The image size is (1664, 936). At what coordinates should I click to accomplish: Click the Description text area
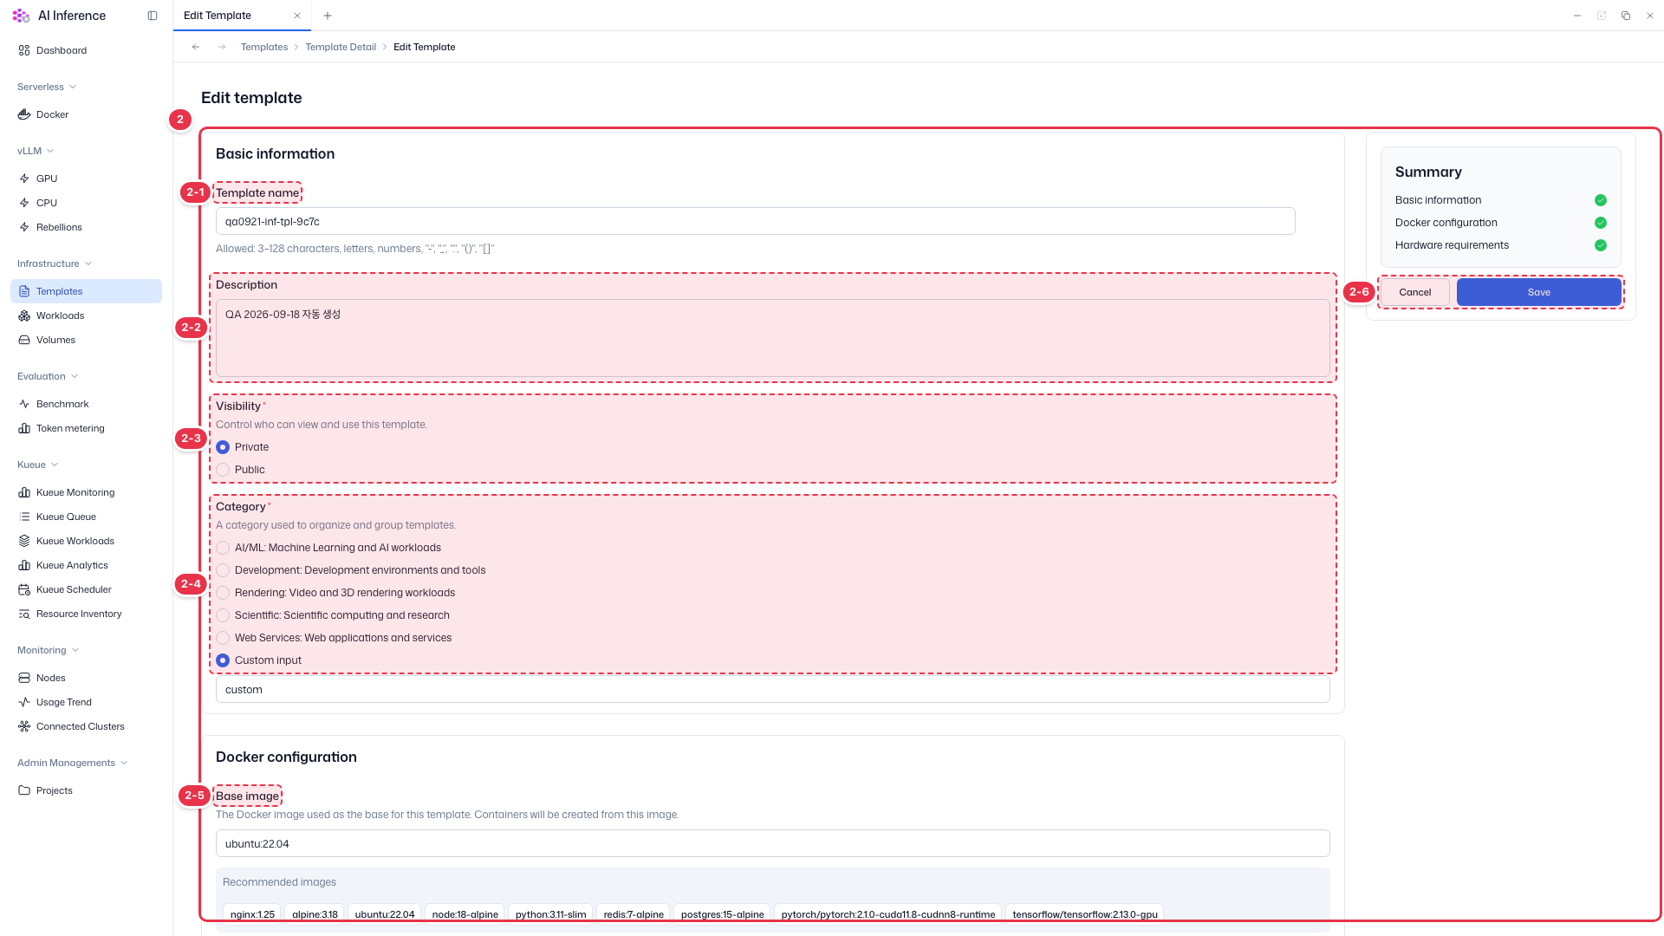772,338
